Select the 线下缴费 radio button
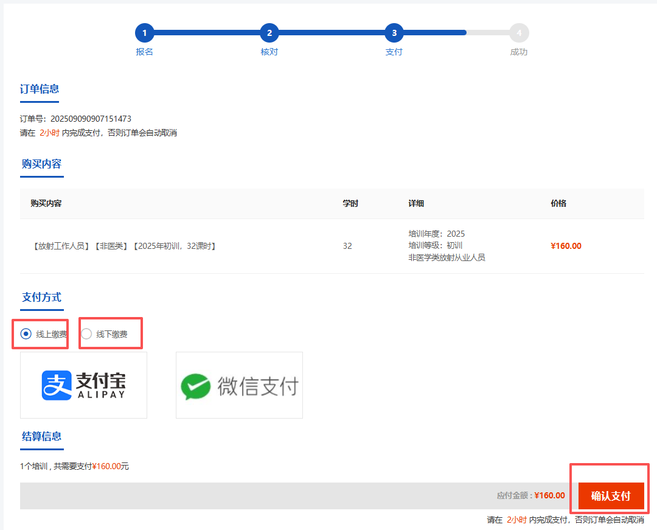The image size is (657, 530). point(86,333)
